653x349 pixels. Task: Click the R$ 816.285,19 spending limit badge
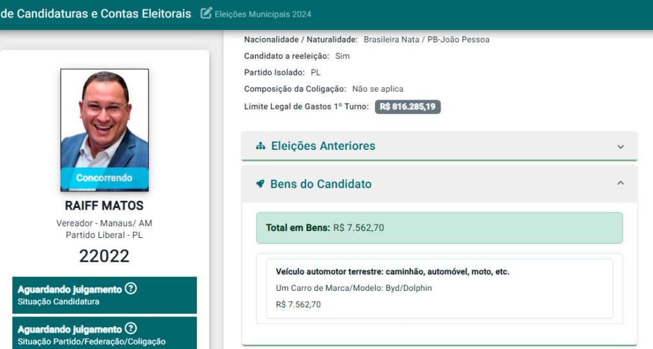coord(407,107)
